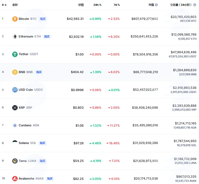Click the Terra LUNA logo
Image resolution: width=199 pixels, height=184 pixels.
(x=15, y=161)
